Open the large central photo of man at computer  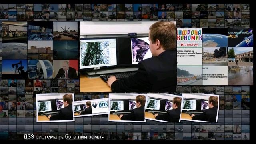click(x=128, y=57)
